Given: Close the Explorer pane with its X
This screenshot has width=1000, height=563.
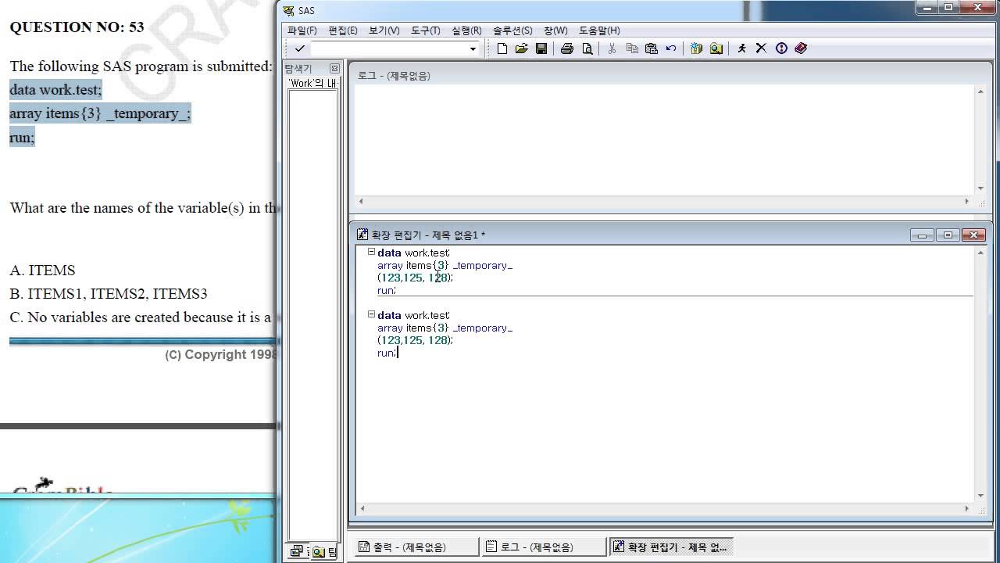Looking at the screenshot, I should coord(334,69).
